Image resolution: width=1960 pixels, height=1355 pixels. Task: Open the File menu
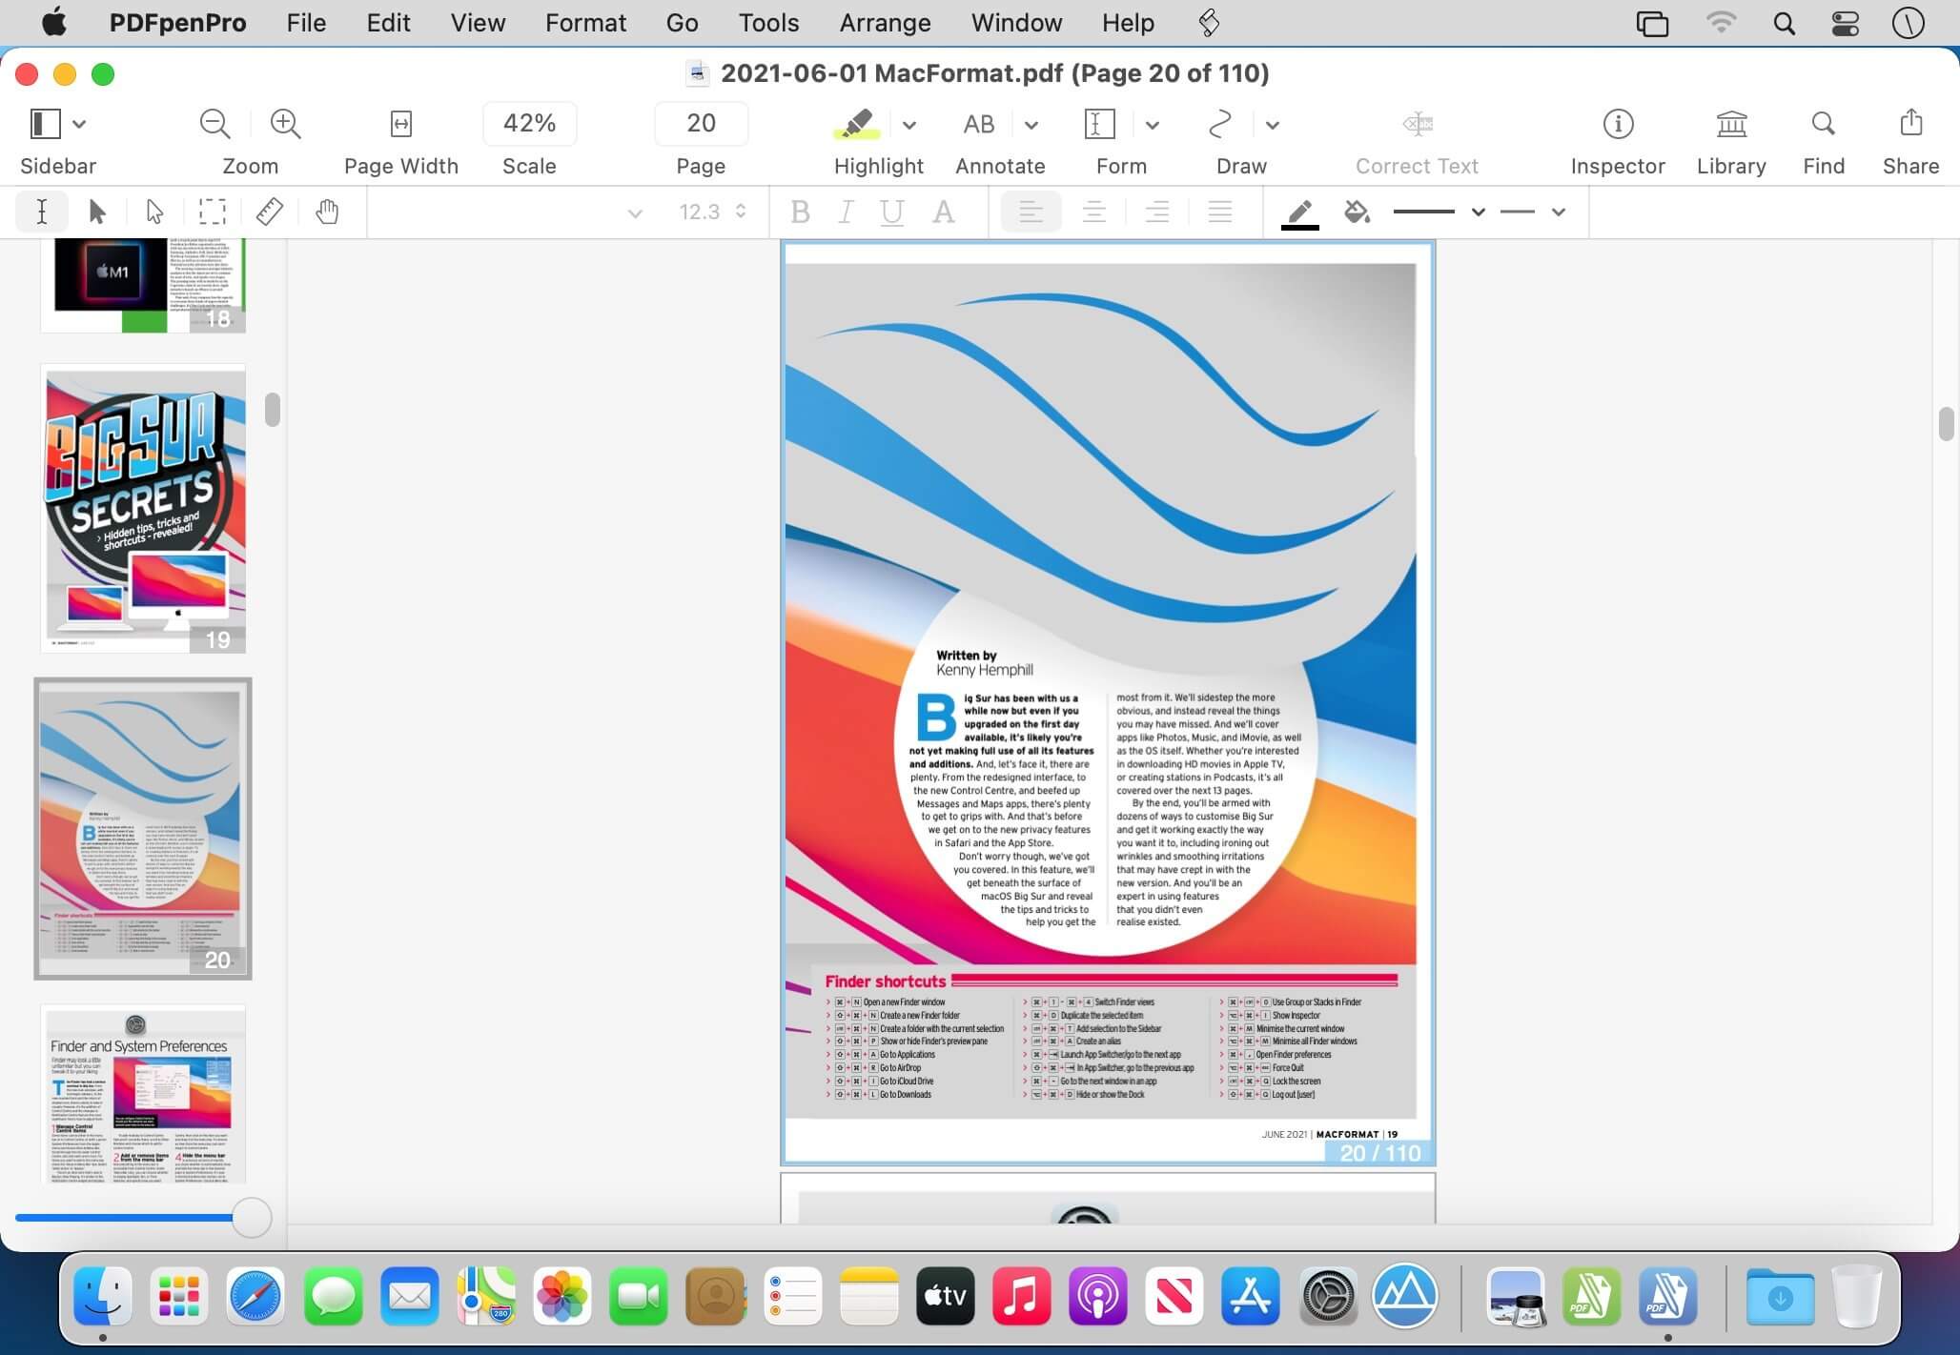[306, 23]
